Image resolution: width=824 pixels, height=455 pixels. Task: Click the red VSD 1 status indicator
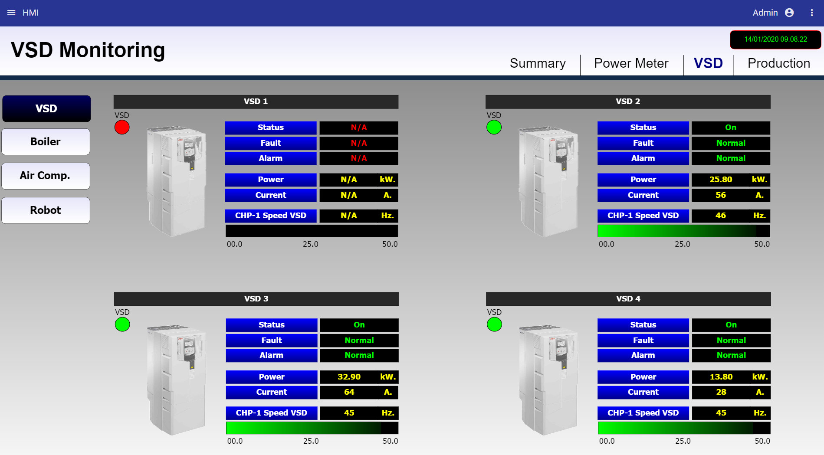click(122, 128)
